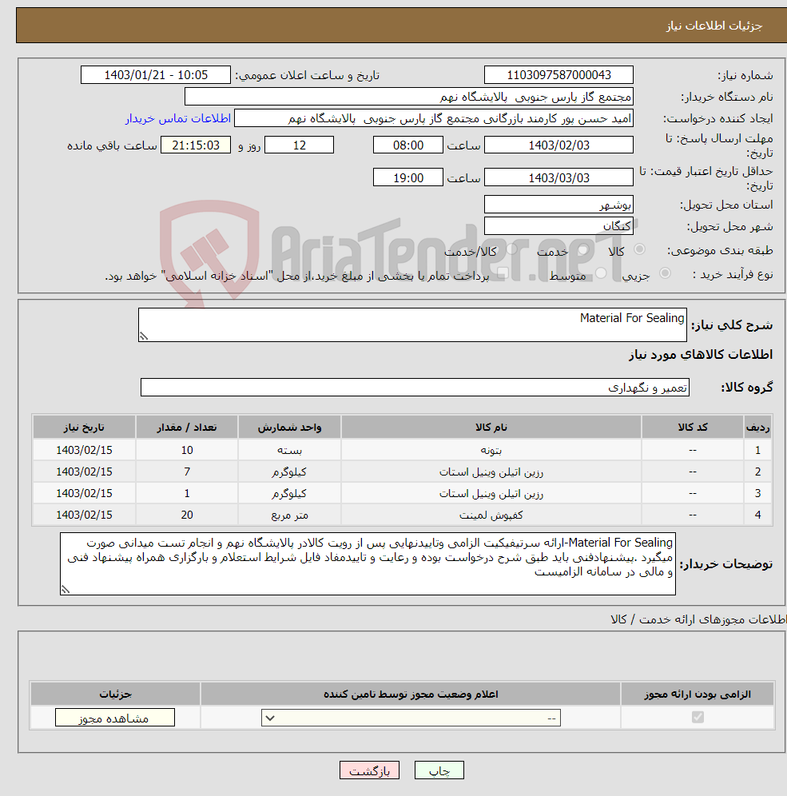Toggle the mandatory permit checkbox

(x=698, y=718)
